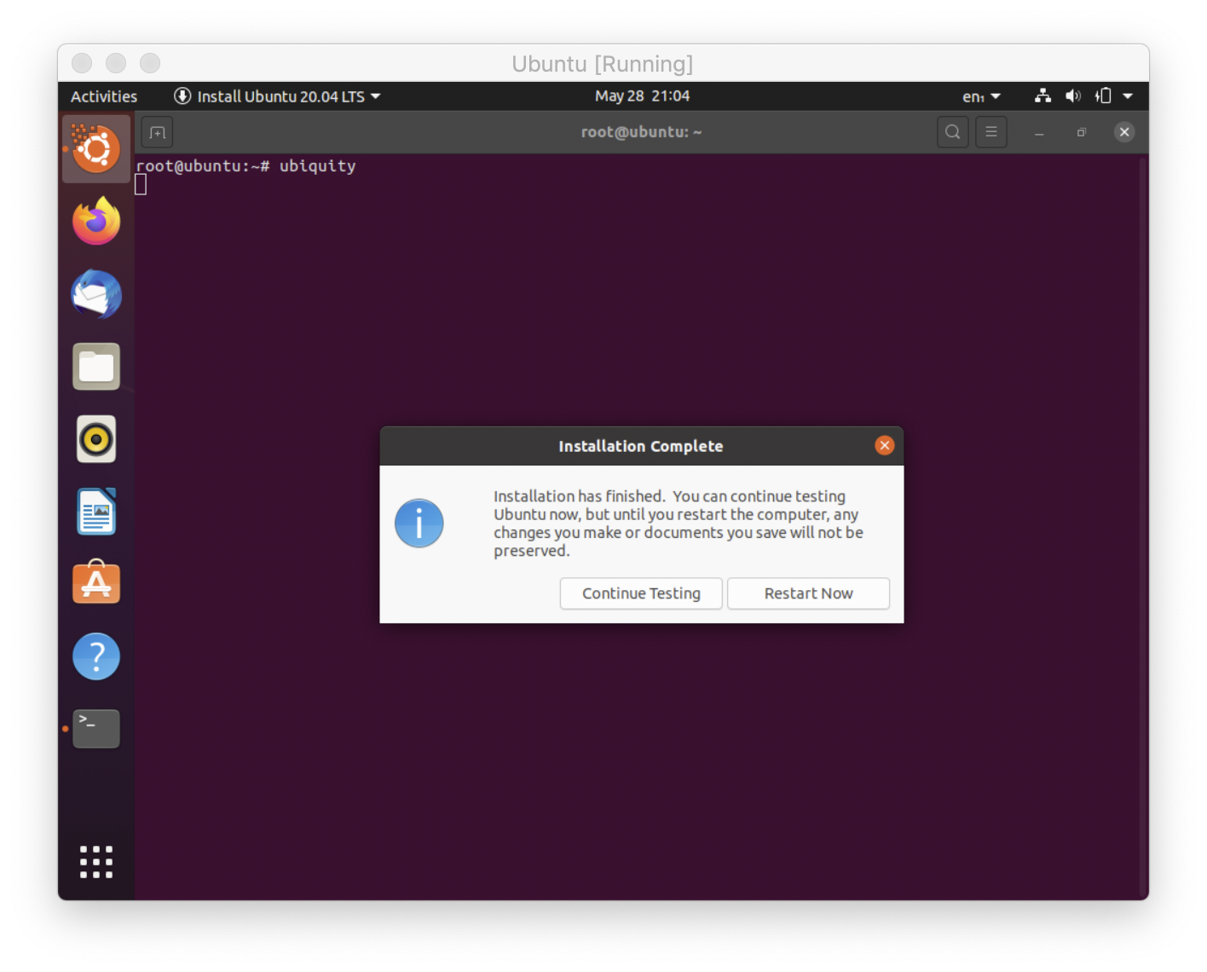Close the terminal window

tap(1124, 132)
